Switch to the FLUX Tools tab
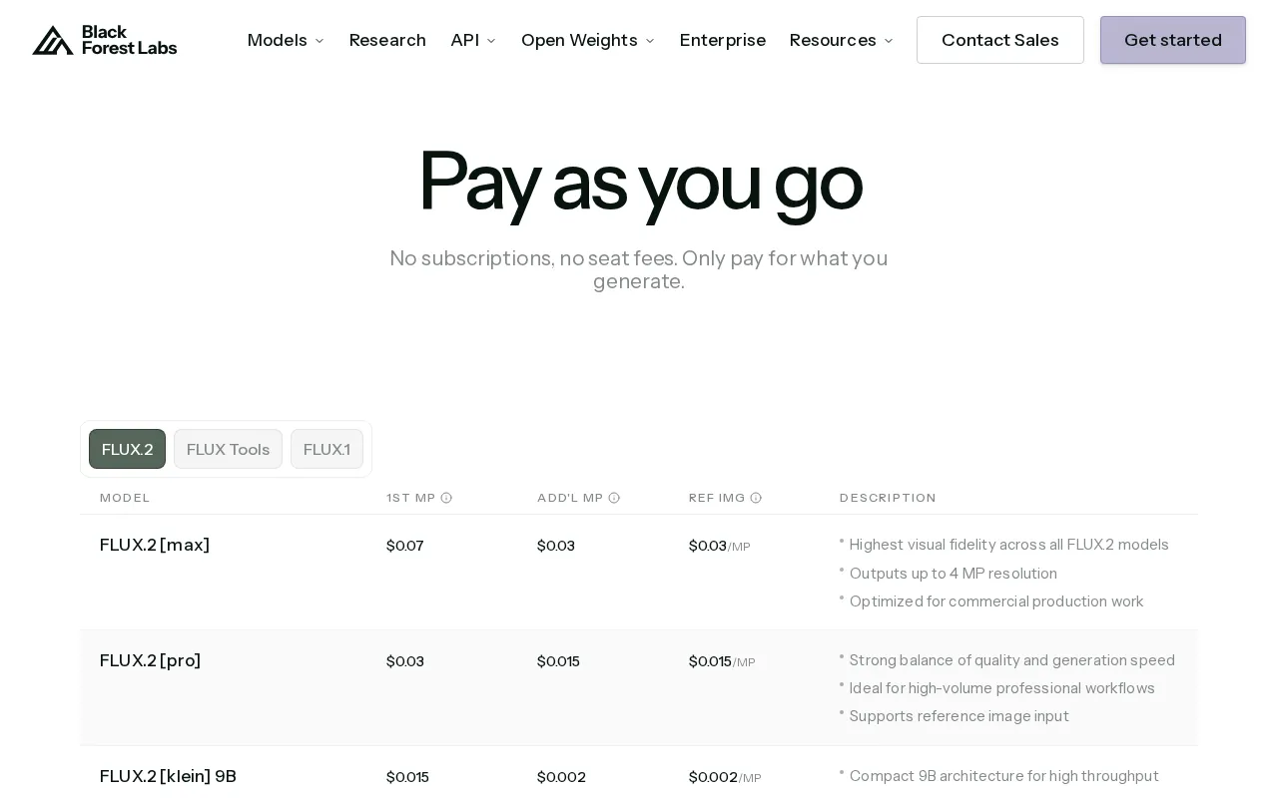 (x=228, y=449)
